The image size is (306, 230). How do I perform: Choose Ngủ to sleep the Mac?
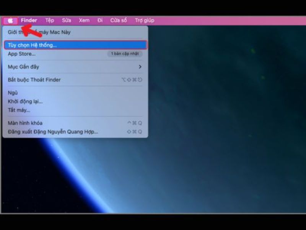[x=75, y=93]
